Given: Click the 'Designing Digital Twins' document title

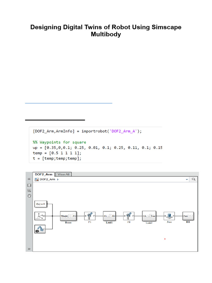Looking at the screenshot, I should [106, 30].
